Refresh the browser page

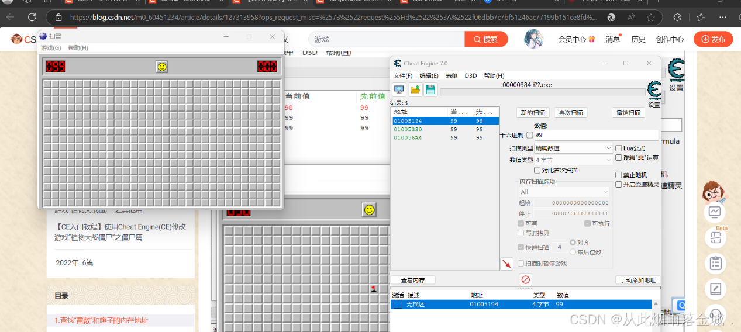coord(32,18)
